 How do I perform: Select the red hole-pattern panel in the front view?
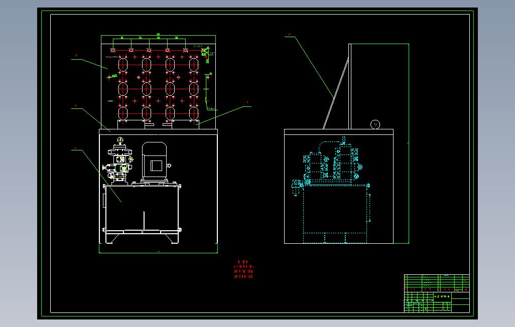pyautogui.click(x=158, y=86)
